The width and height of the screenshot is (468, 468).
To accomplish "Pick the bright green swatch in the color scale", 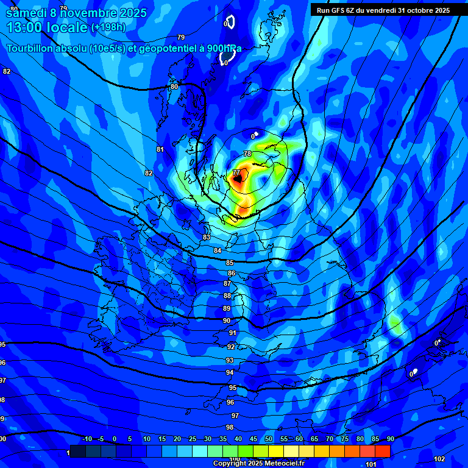I will (246, 451).
